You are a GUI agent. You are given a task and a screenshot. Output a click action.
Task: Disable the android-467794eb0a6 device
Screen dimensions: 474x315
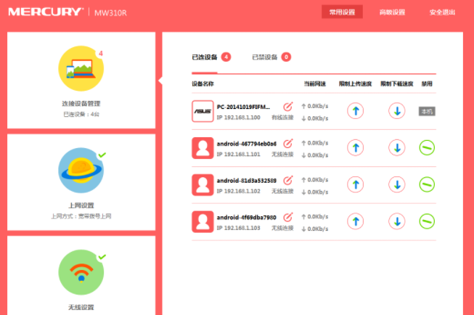click(428, 147)
